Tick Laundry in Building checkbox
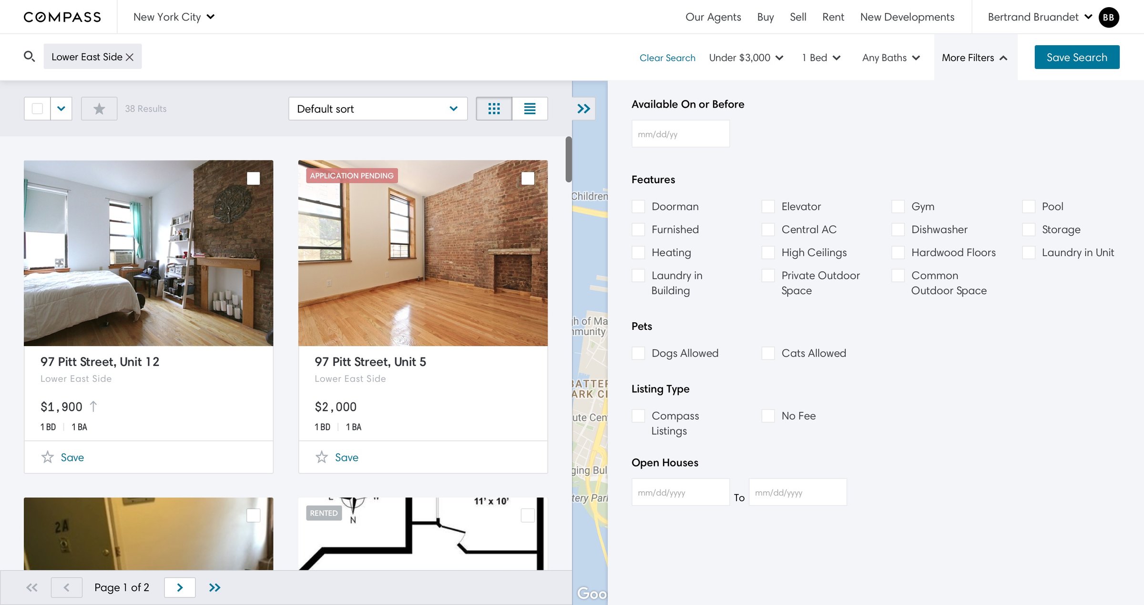1144x605 pixels. [x=638, y=276]
